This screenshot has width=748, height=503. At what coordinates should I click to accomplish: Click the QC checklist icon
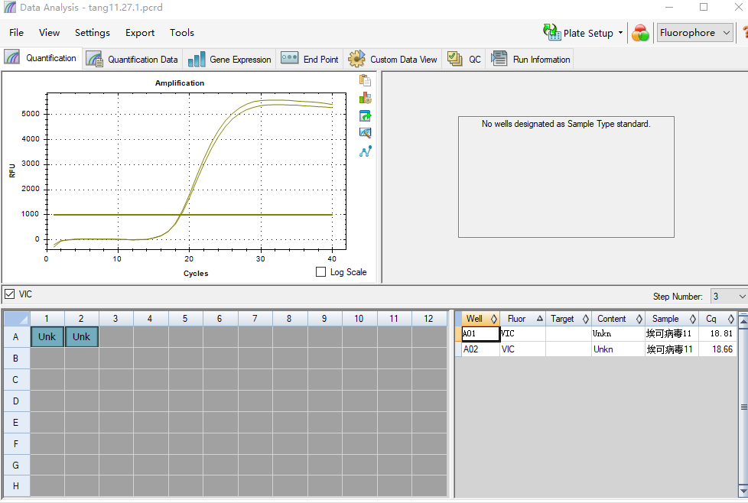click(454, 59)
